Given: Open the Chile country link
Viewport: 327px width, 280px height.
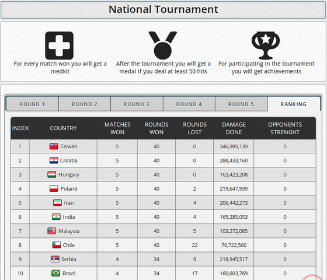Looking at the screenshot, I should [69, 245].
